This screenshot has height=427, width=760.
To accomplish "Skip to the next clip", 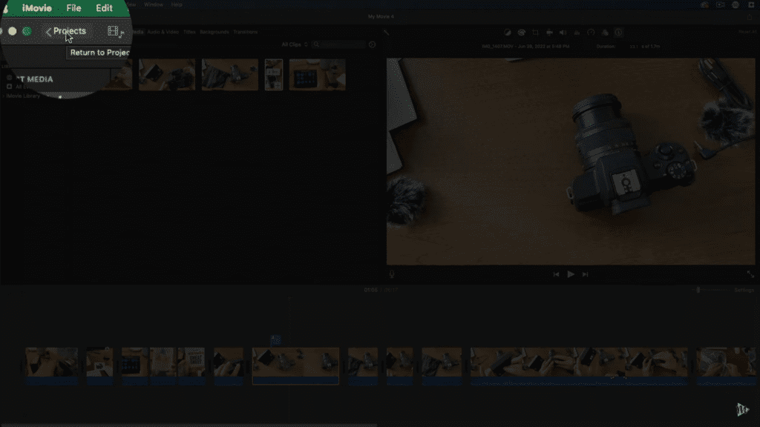I will pos(585,274).
